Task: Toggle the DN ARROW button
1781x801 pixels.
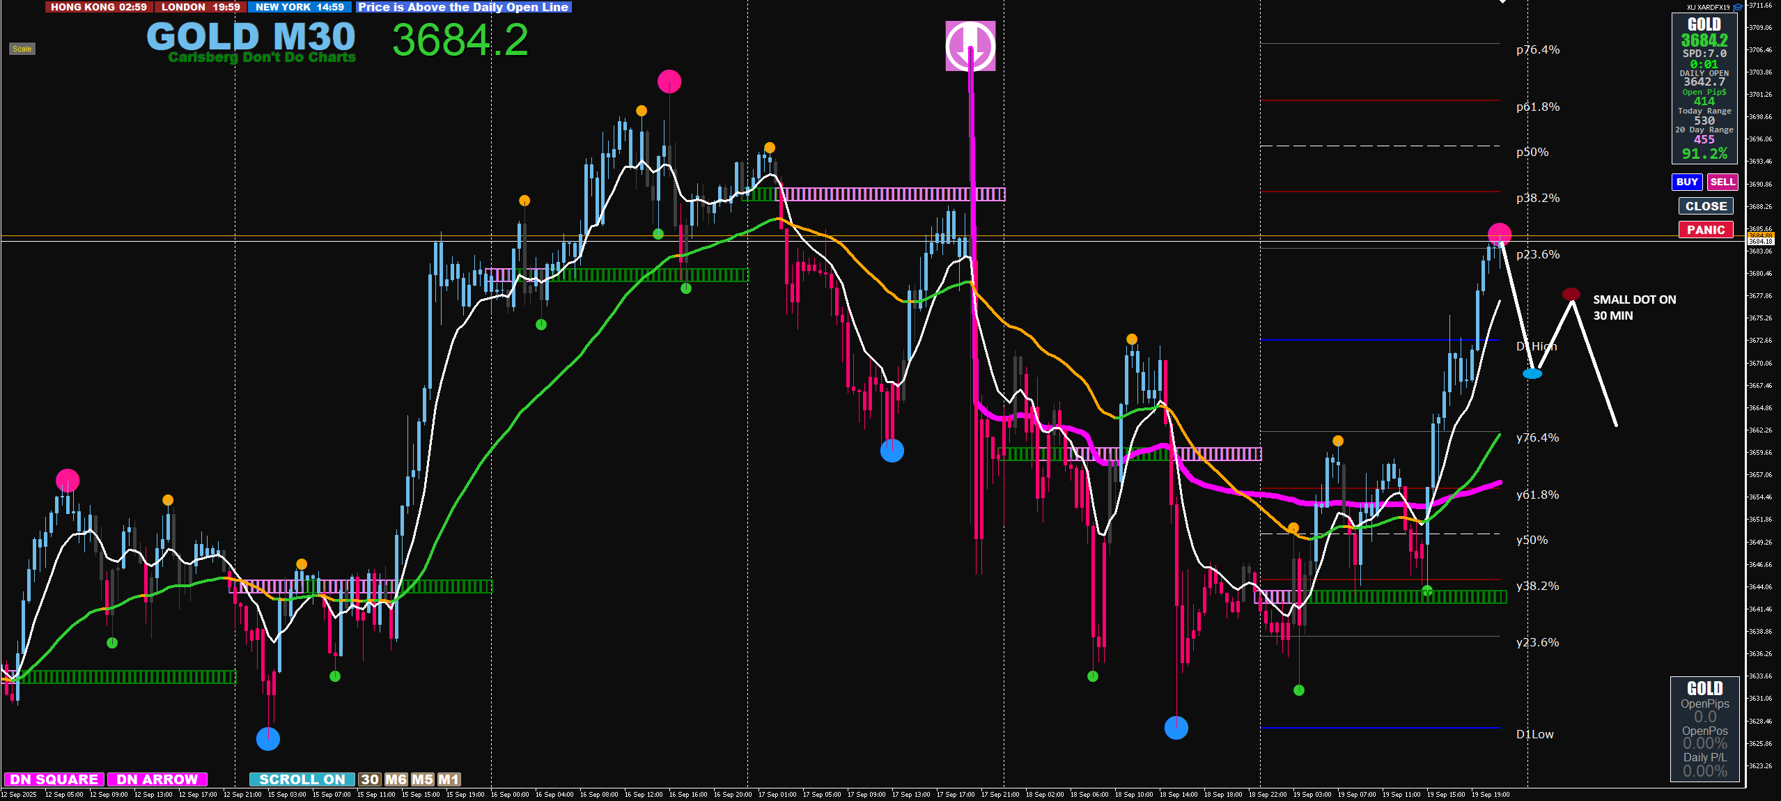Action: 157,779
